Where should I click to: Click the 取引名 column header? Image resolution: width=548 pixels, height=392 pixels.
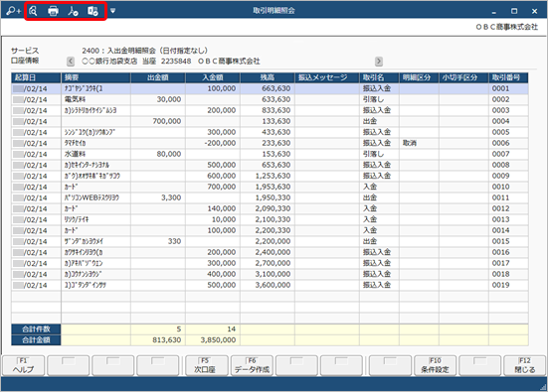pos(379,77)
